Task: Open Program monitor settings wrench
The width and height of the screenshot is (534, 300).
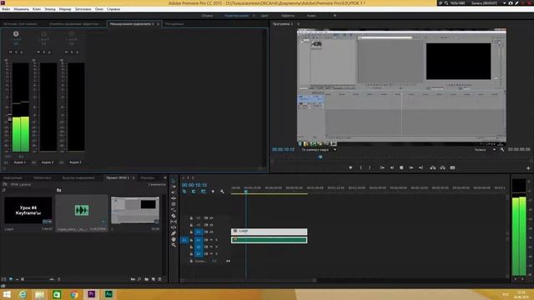Action: tap(502, 149)
